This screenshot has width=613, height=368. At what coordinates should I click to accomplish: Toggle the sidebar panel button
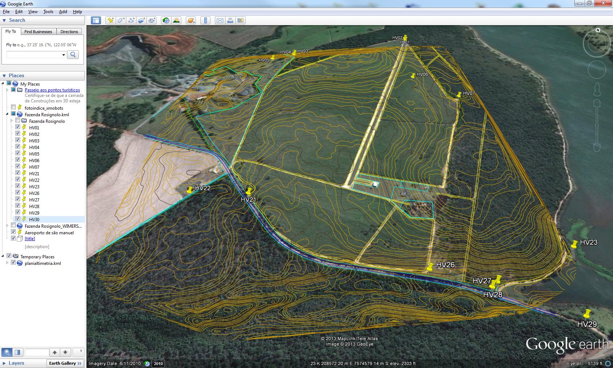pyautogui.click(x=96, y=20)
